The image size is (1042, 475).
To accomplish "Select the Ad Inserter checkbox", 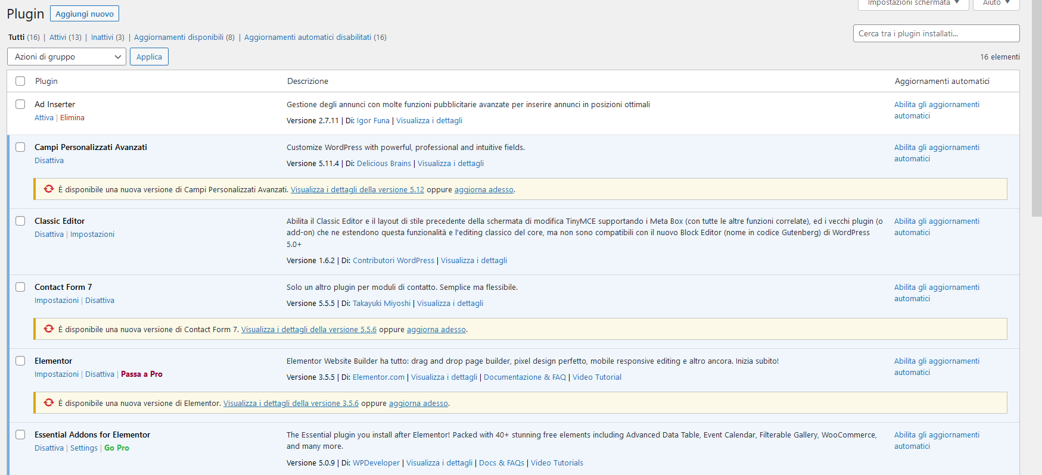I will pyautogui.click(x=20, y=104).
